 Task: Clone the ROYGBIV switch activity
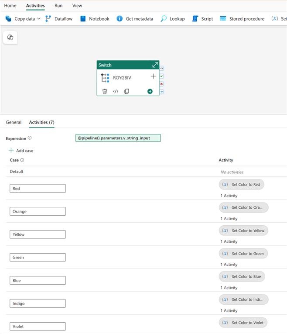point(126,91)
